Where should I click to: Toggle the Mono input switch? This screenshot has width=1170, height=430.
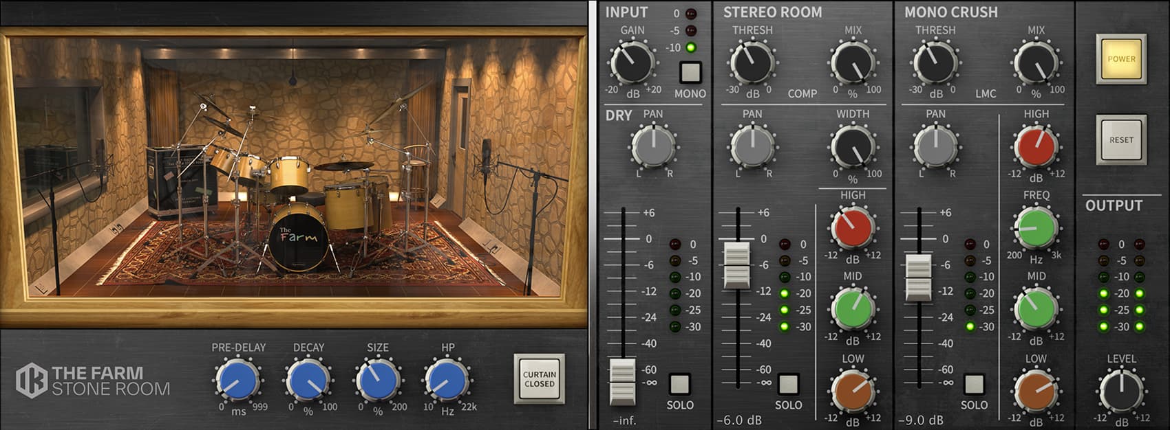690,72
